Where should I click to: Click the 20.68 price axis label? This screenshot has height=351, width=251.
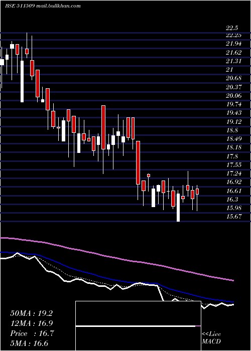point(233,78)
